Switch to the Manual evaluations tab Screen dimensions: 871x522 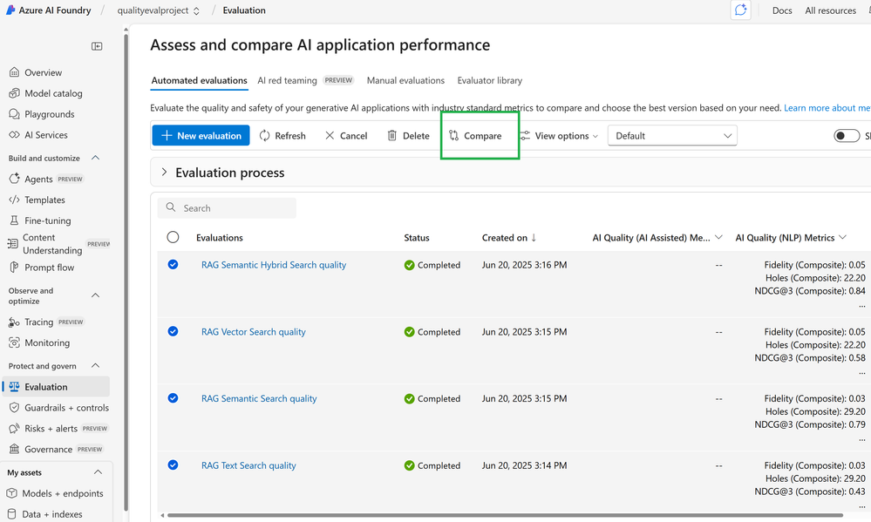coord(405,80)
